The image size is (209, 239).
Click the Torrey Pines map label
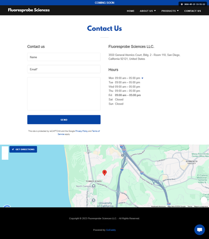coord(94,181)
